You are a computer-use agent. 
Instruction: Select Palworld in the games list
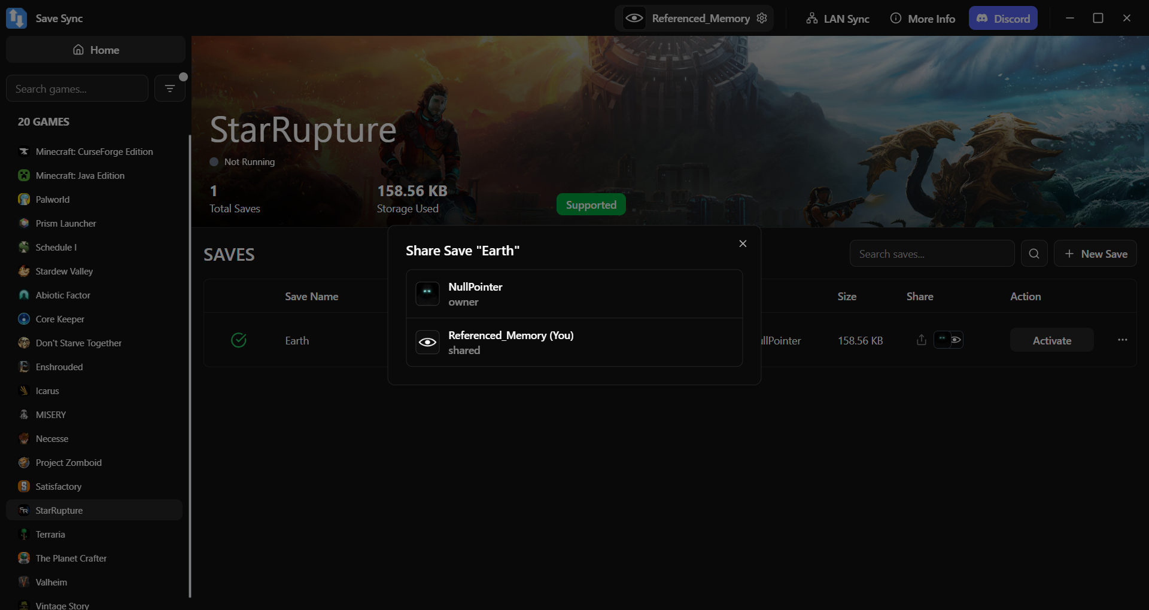tap(94, 199)
